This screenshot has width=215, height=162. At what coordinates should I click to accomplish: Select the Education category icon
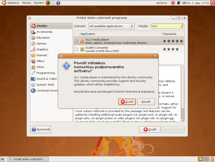click(33, 38)
